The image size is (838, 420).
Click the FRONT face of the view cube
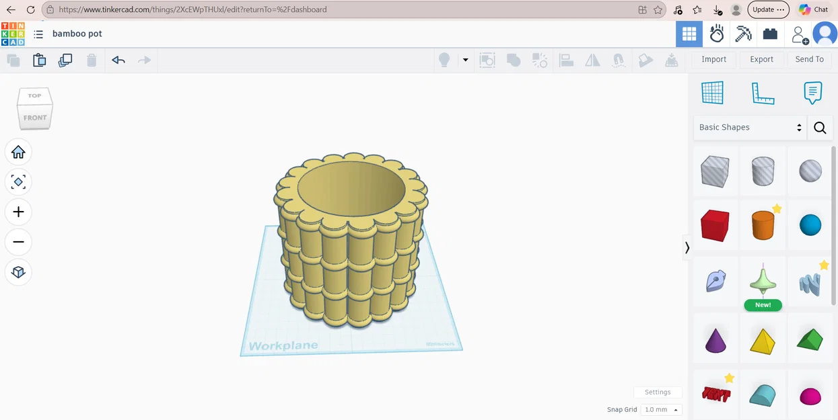(34, 117)
